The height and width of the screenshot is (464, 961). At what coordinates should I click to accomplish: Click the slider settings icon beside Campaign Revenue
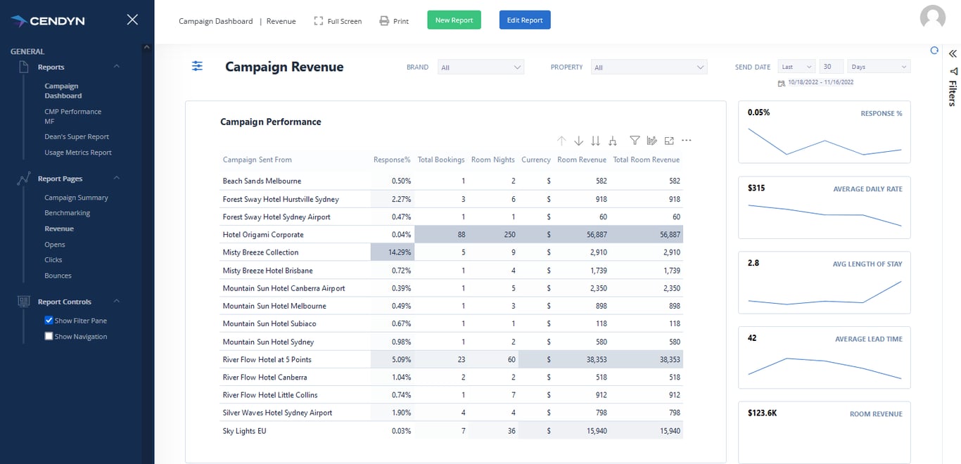(x=197, y=66)
